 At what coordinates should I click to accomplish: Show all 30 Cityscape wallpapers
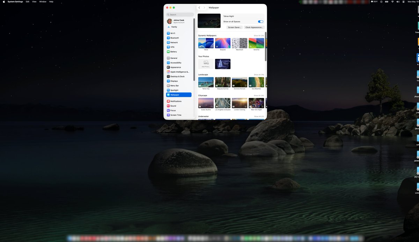click(259, 95)
